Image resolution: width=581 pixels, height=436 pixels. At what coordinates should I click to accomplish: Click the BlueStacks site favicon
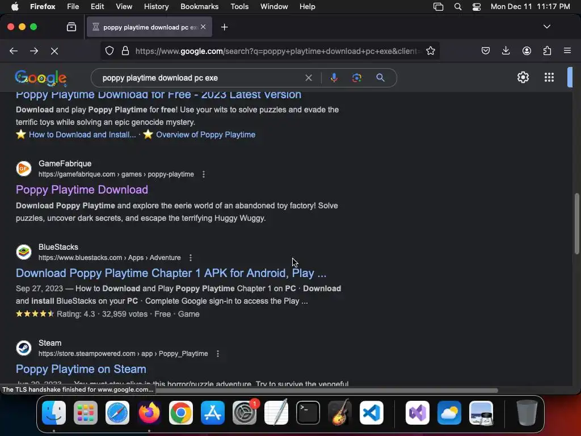tap(24, 252)
